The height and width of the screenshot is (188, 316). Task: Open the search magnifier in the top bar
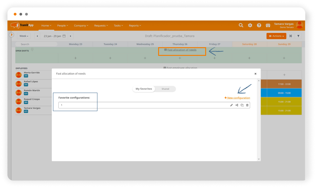241,26
